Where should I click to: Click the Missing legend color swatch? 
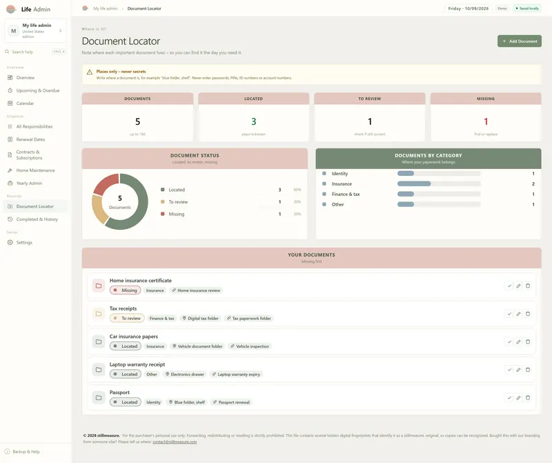pyautogui.click(x=163, y=214)
